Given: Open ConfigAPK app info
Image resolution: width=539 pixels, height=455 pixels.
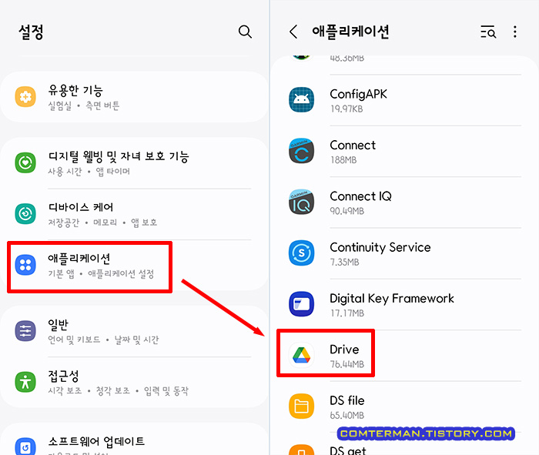Looking at the screenshot, I should point(404,100).
